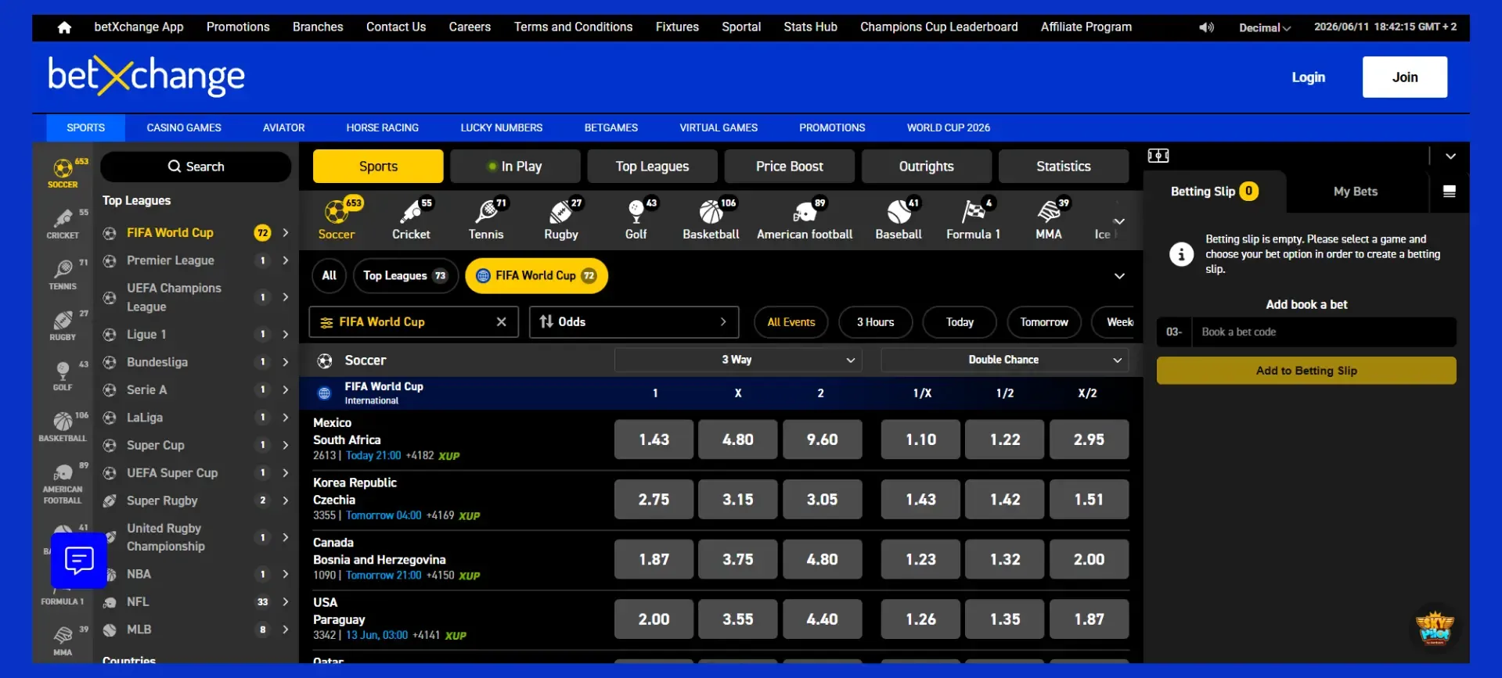Filter events to Today
Viewport: 1502px width, 678px height.
click(x=960, y=322)
